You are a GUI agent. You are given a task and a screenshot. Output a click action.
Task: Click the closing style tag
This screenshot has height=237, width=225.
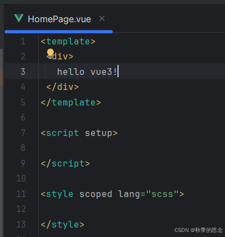tap(63, 225)
